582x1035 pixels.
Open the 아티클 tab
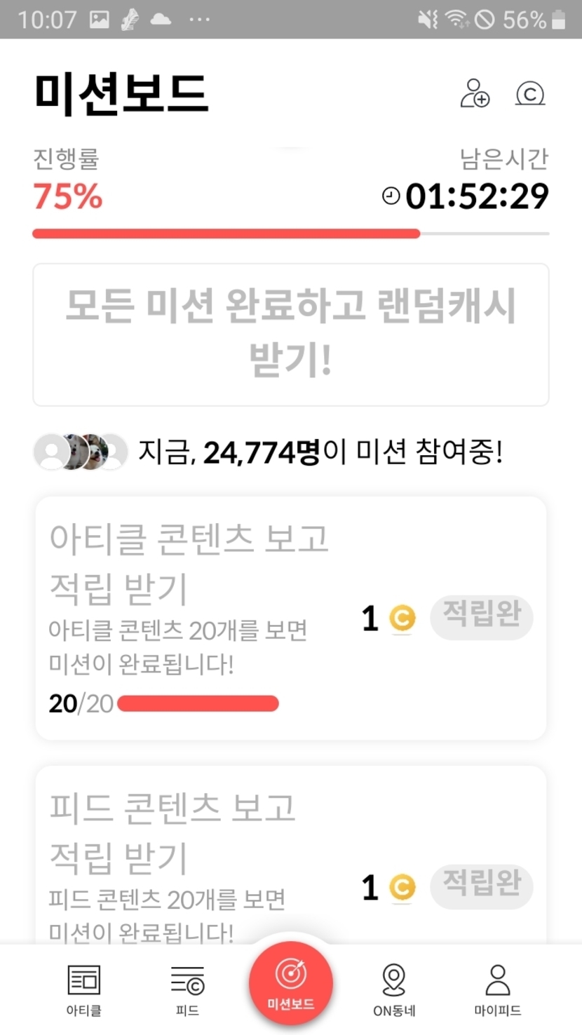tap(83, 989)
